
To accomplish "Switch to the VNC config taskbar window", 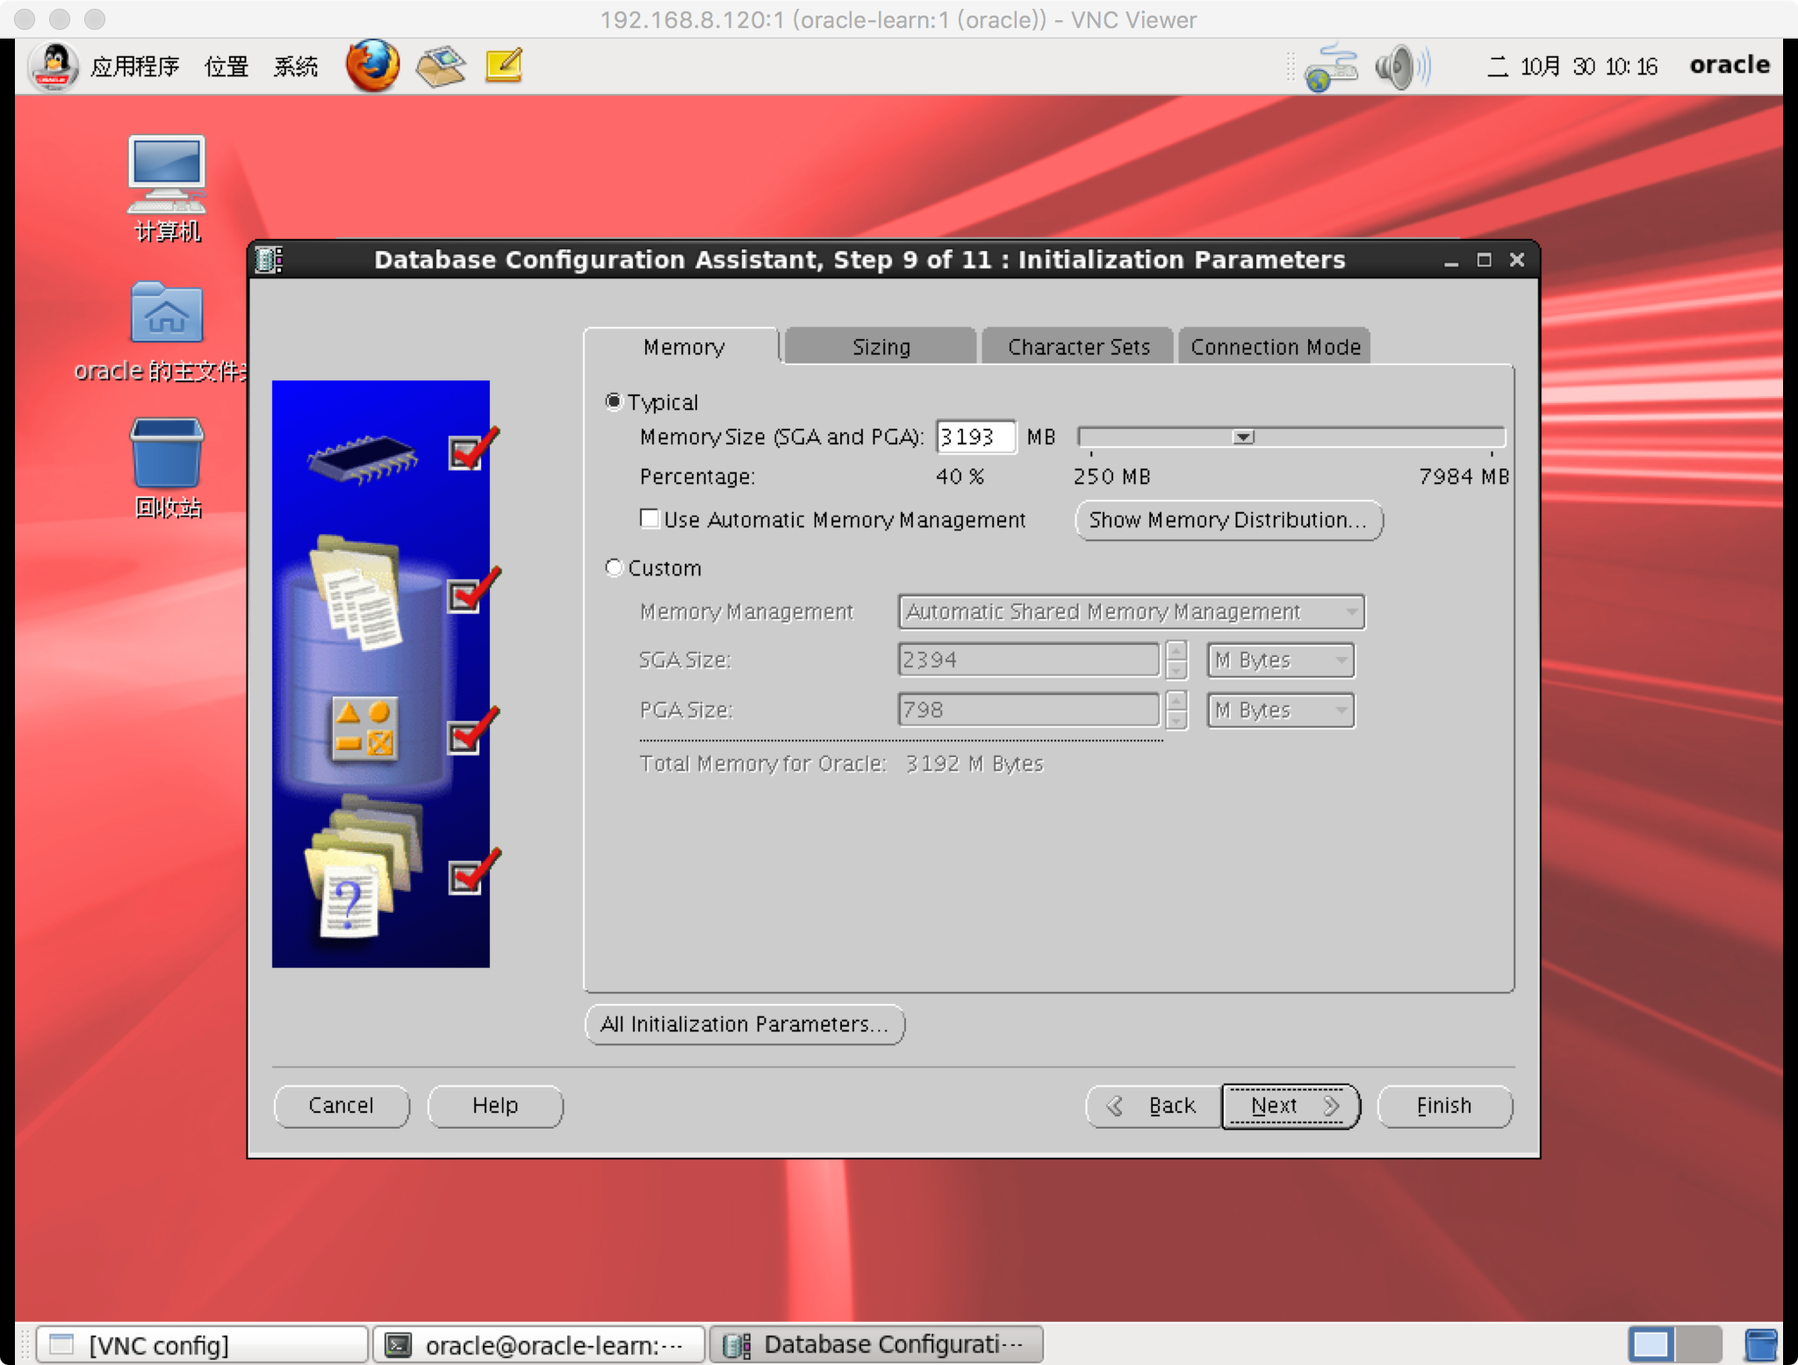I will (203, 1345).
